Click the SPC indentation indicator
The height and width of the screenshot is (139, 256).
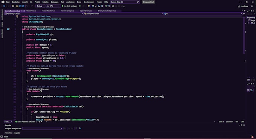(237, 122)
